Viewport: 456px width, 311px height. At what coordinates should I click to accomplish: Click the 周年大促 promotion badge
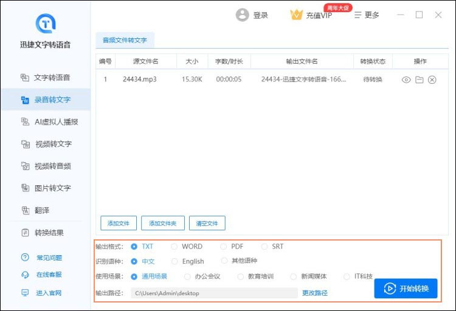[338, 7]
